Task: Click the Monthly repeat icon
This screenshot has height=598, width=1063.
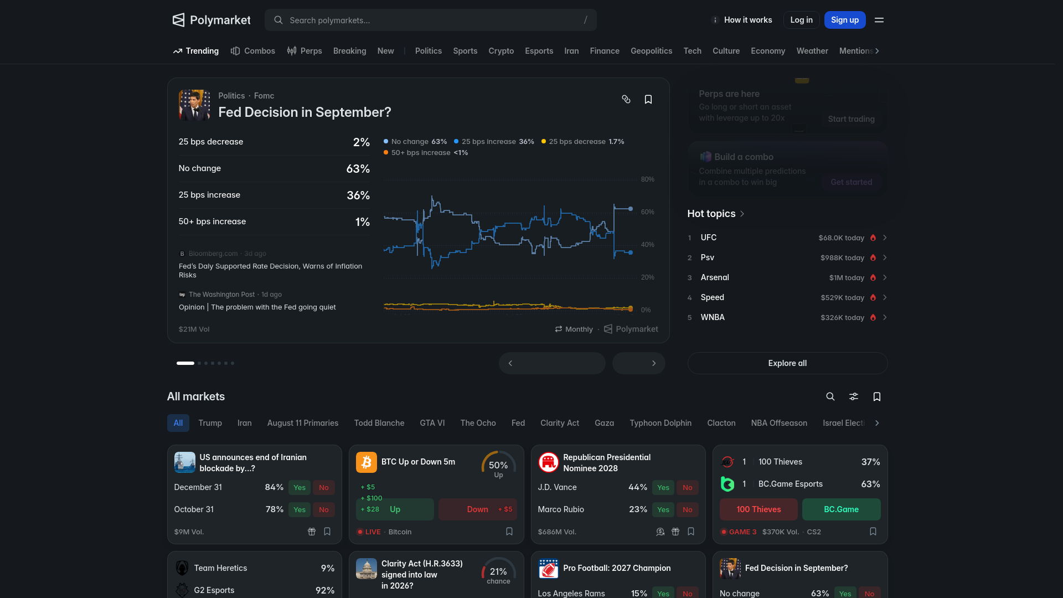Action: point(559,329)
